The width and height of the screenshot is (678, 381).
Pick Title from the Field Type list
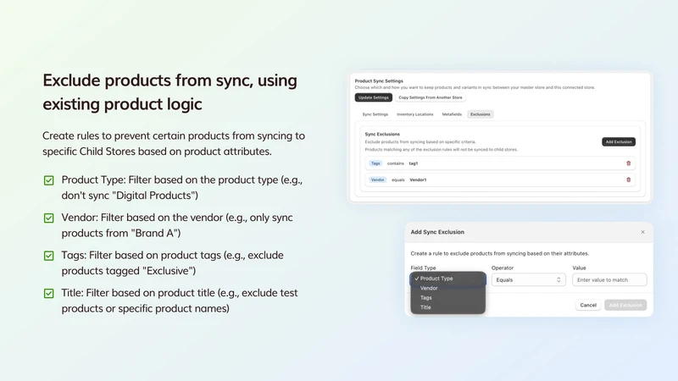tap(448, 307)
